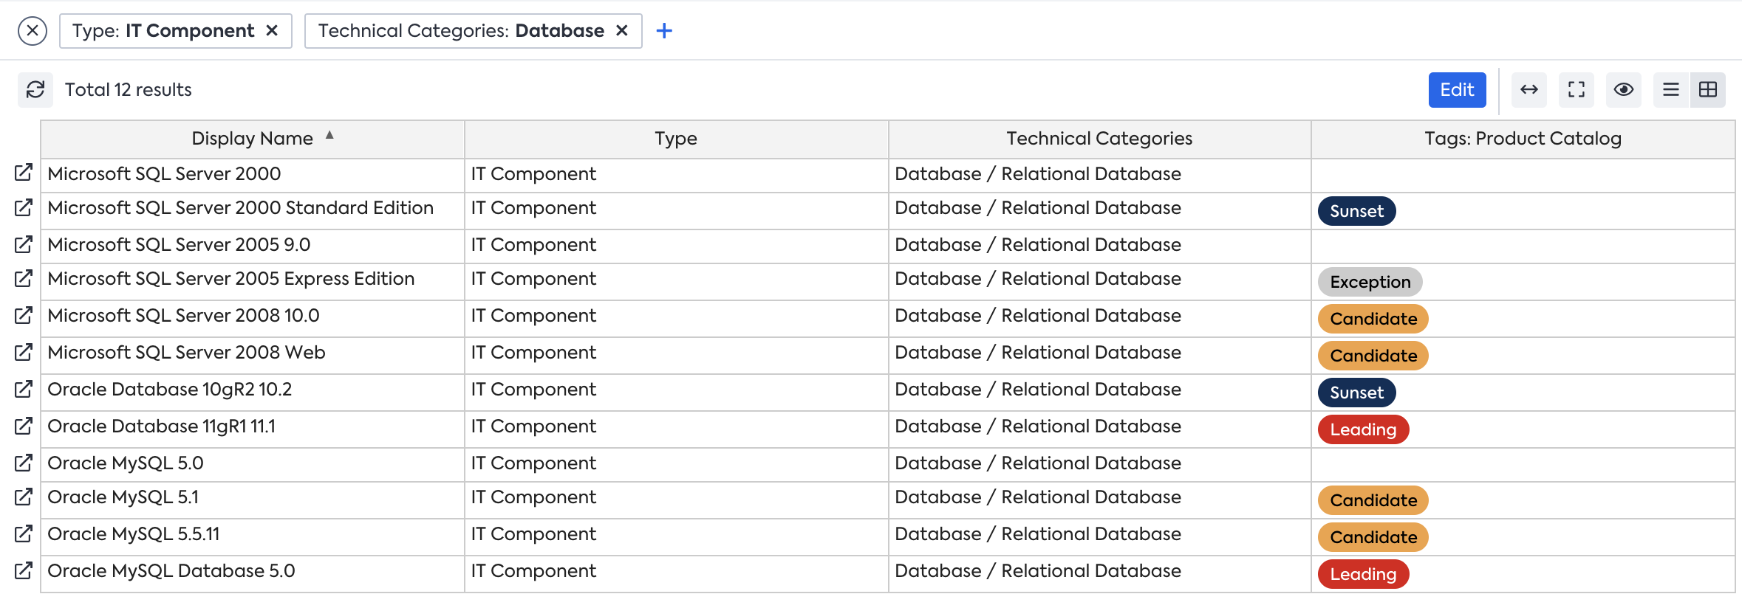Select Oracle Database 11gR1 11.1 name
Image resolution: width=1742 pixels, height=608 pixels.
[x=162, y=426]
